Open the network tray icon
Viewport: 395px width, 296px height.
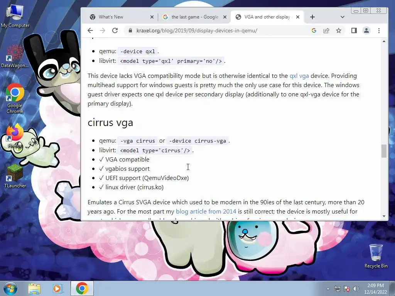[x=337, y=289]
